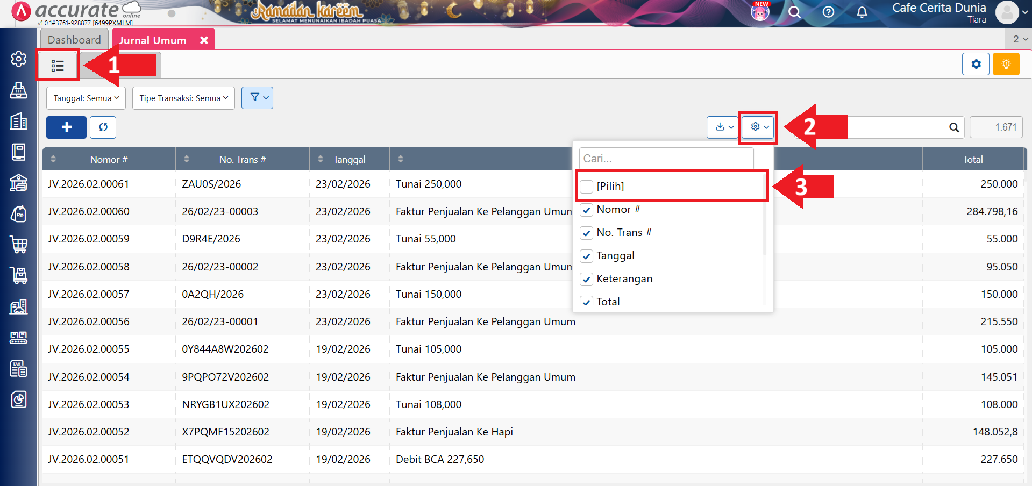The image size is (1032, 486).
Task: Open the shopping cart sidebar module
Action: click(19, 245)
